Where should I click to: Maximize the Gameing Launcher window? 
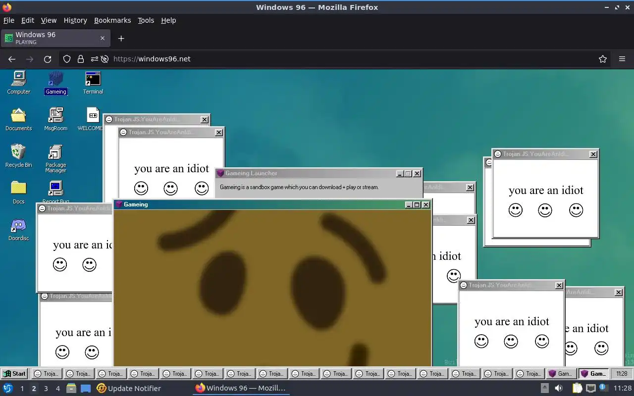point(408,174)
